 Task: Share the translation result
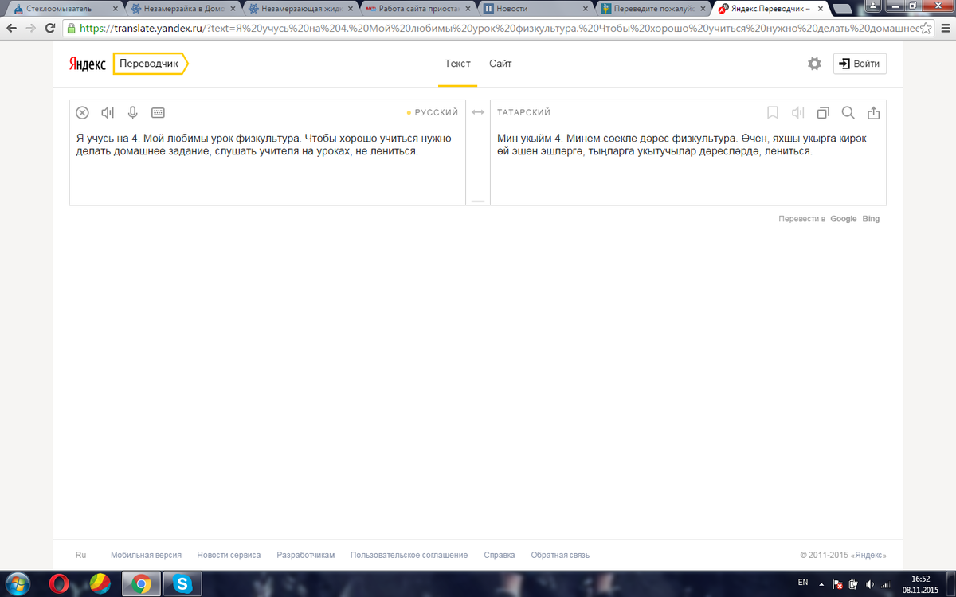tap(873, 113)
